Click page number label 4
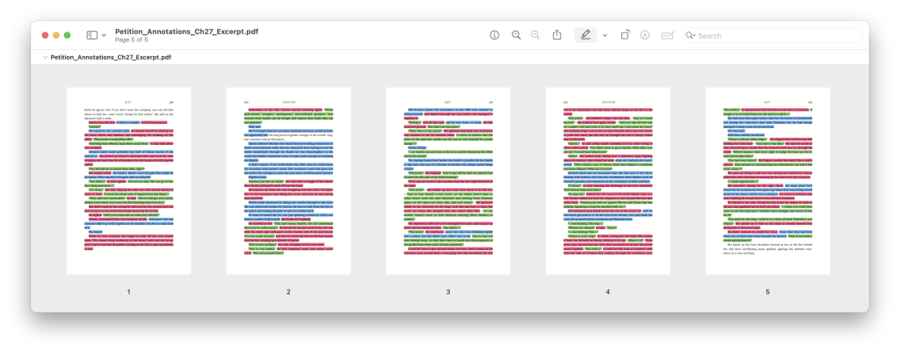 [608, 292]
